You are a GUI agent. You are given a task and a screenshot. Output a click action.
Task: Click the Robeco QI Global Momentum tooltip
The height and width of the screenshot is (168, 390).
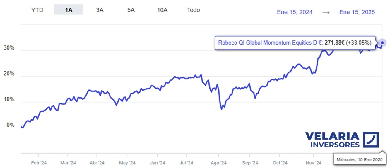click(295, 43)
